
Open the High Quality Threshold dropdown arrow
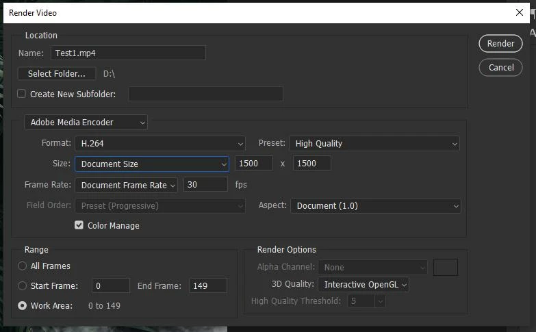pyautogui.click(x=380, y=301)
